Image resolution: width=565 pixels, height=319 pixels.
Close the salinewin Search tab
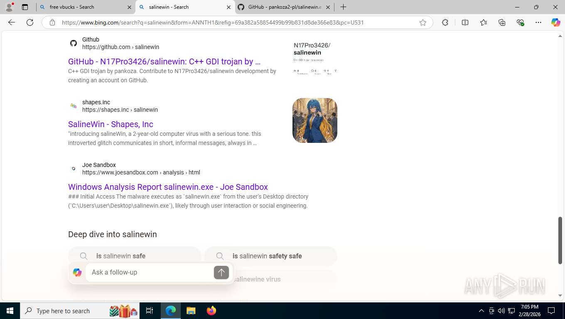[x=228, y=7]
